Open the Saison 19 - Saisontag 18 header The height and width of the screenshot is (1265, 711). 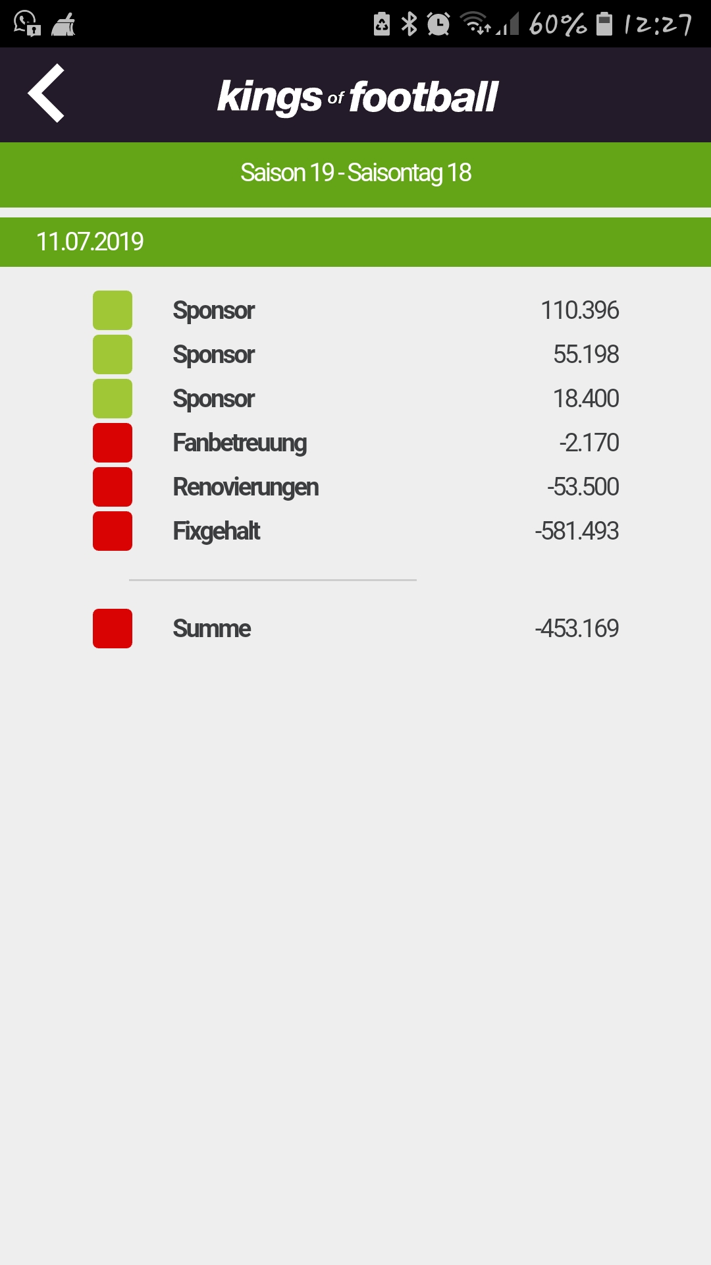(x=355, y=174)
